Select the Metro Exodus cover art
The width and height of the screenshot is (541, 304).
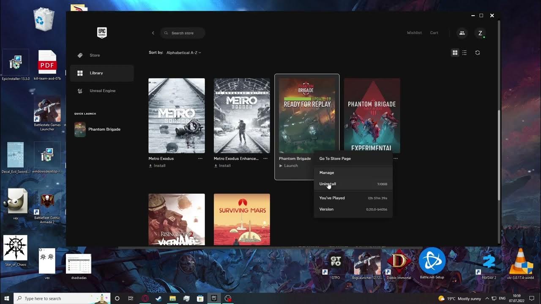(x=177, y=116)
